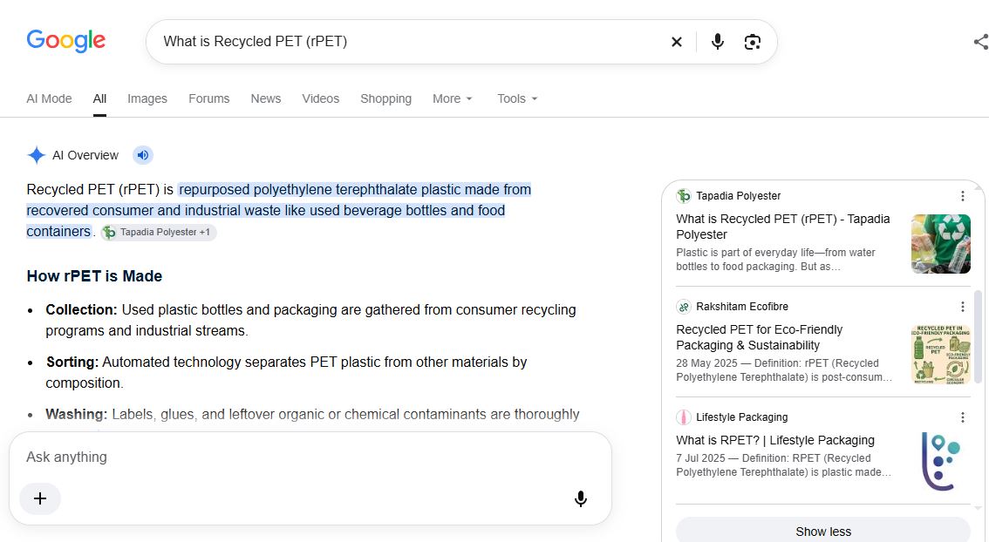Listen to AI Overview with speaker icon
989x542 pixels.
[x=143, y=155]
